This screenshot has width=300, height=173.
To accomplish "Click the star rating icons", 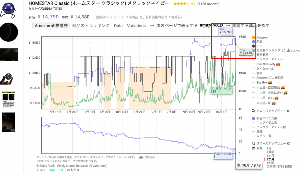I will 181,4.
